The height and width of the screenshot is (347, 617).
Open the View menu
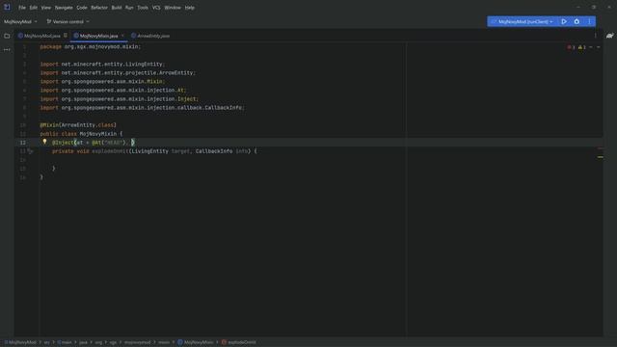[46, 8]
